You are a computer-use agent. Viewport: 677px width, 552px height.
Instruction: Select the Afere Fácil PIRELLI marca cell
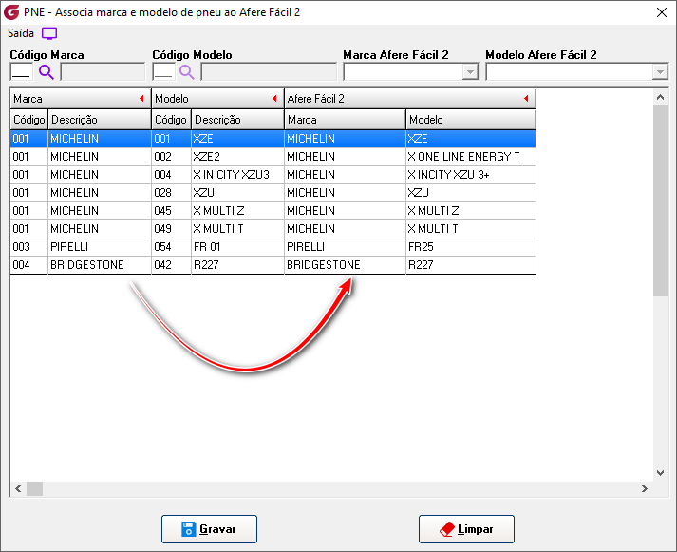coord(345,247)
